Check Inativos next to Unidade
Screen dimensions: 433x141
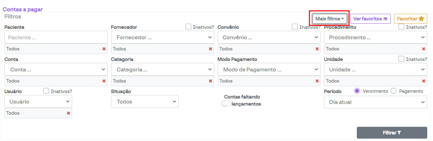(x=402, y=59)
